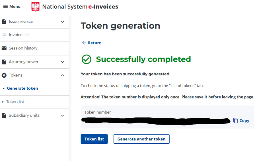269x161 pixels.
Task: Expand the Issue invoice chevron
Action: 63,22
